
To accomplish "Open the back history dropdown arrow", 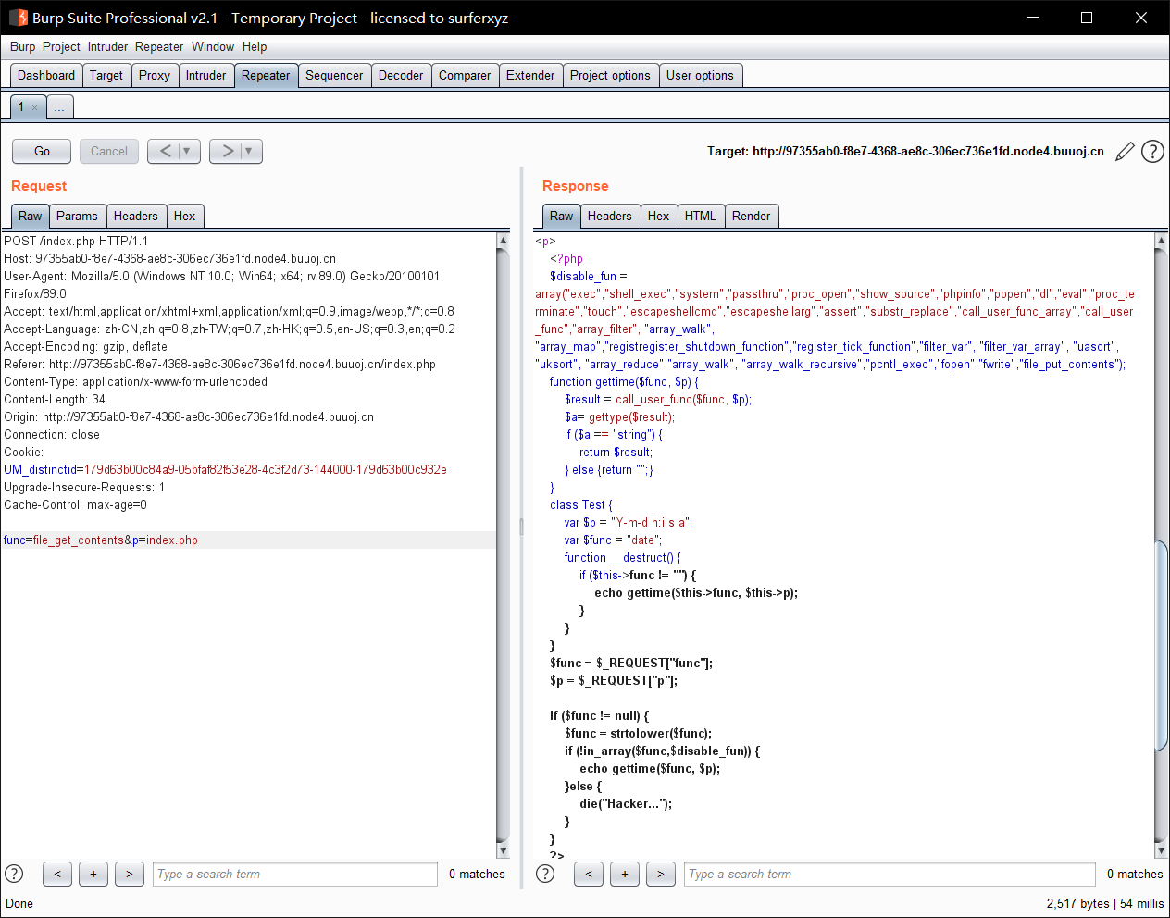I will point(188,151).
